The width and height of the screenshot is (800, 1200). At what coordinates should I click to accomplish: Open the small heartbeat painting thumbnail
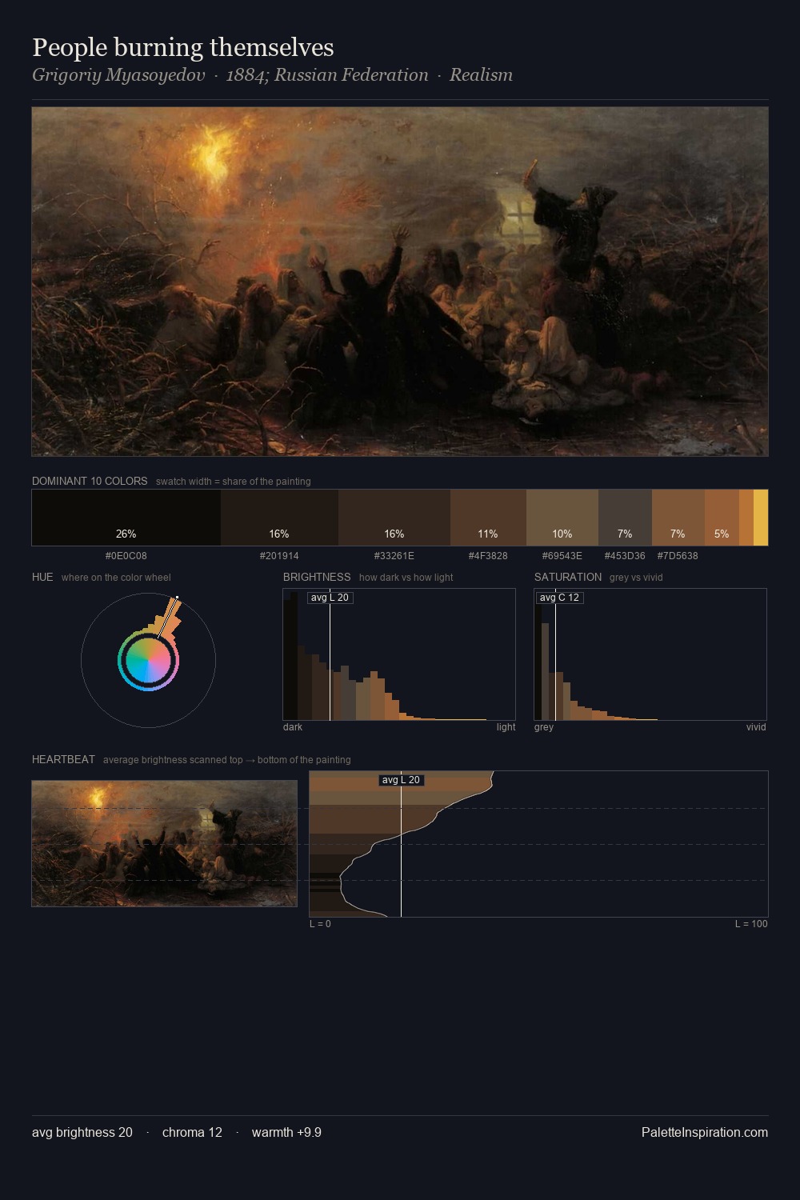[164, 844]
